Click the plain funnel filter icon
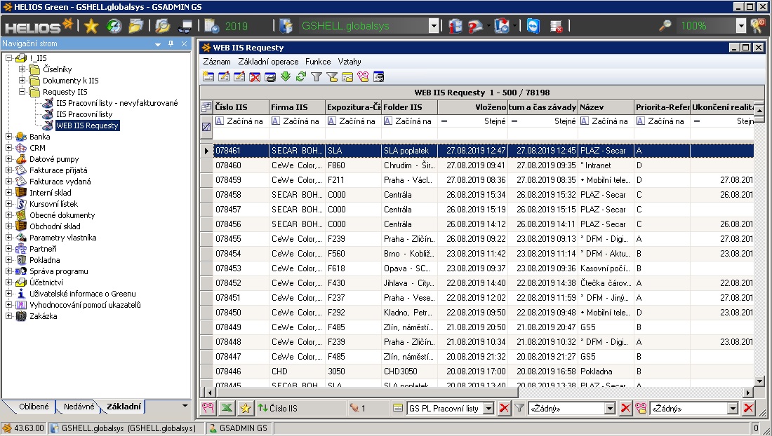Image resolution: width=772 pixels, height=436 pixels. (x=317, y=76)
